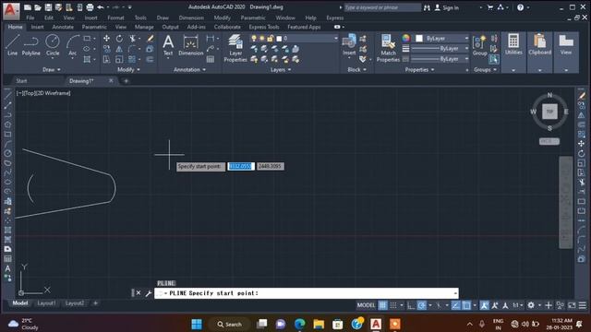Expand the Properties panel dropdown
This screenshot has width=591, height=332.
(x=419, y=70)
